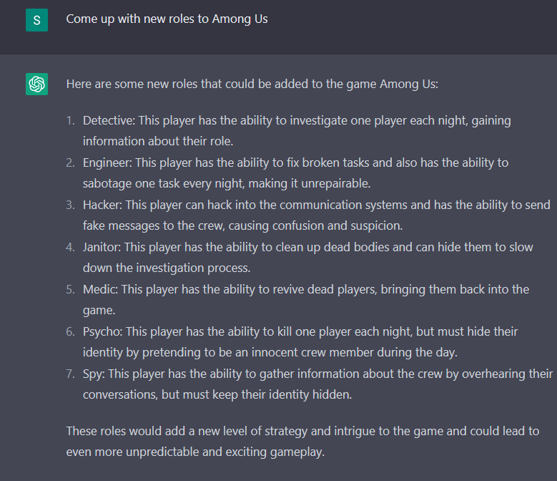Click 'even more unpredictable and exciting gameplay' line
Viewport: 557px width, 481px height.
(195, 452)
